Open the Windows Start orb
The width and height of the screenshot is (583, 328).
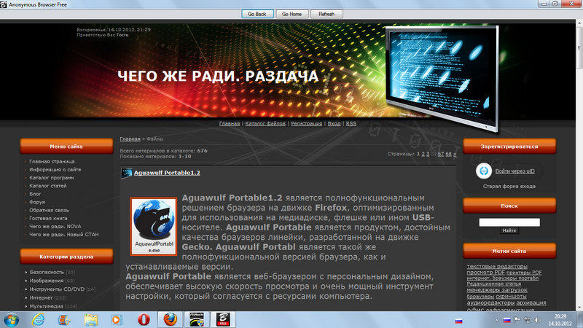coord(11,320)
